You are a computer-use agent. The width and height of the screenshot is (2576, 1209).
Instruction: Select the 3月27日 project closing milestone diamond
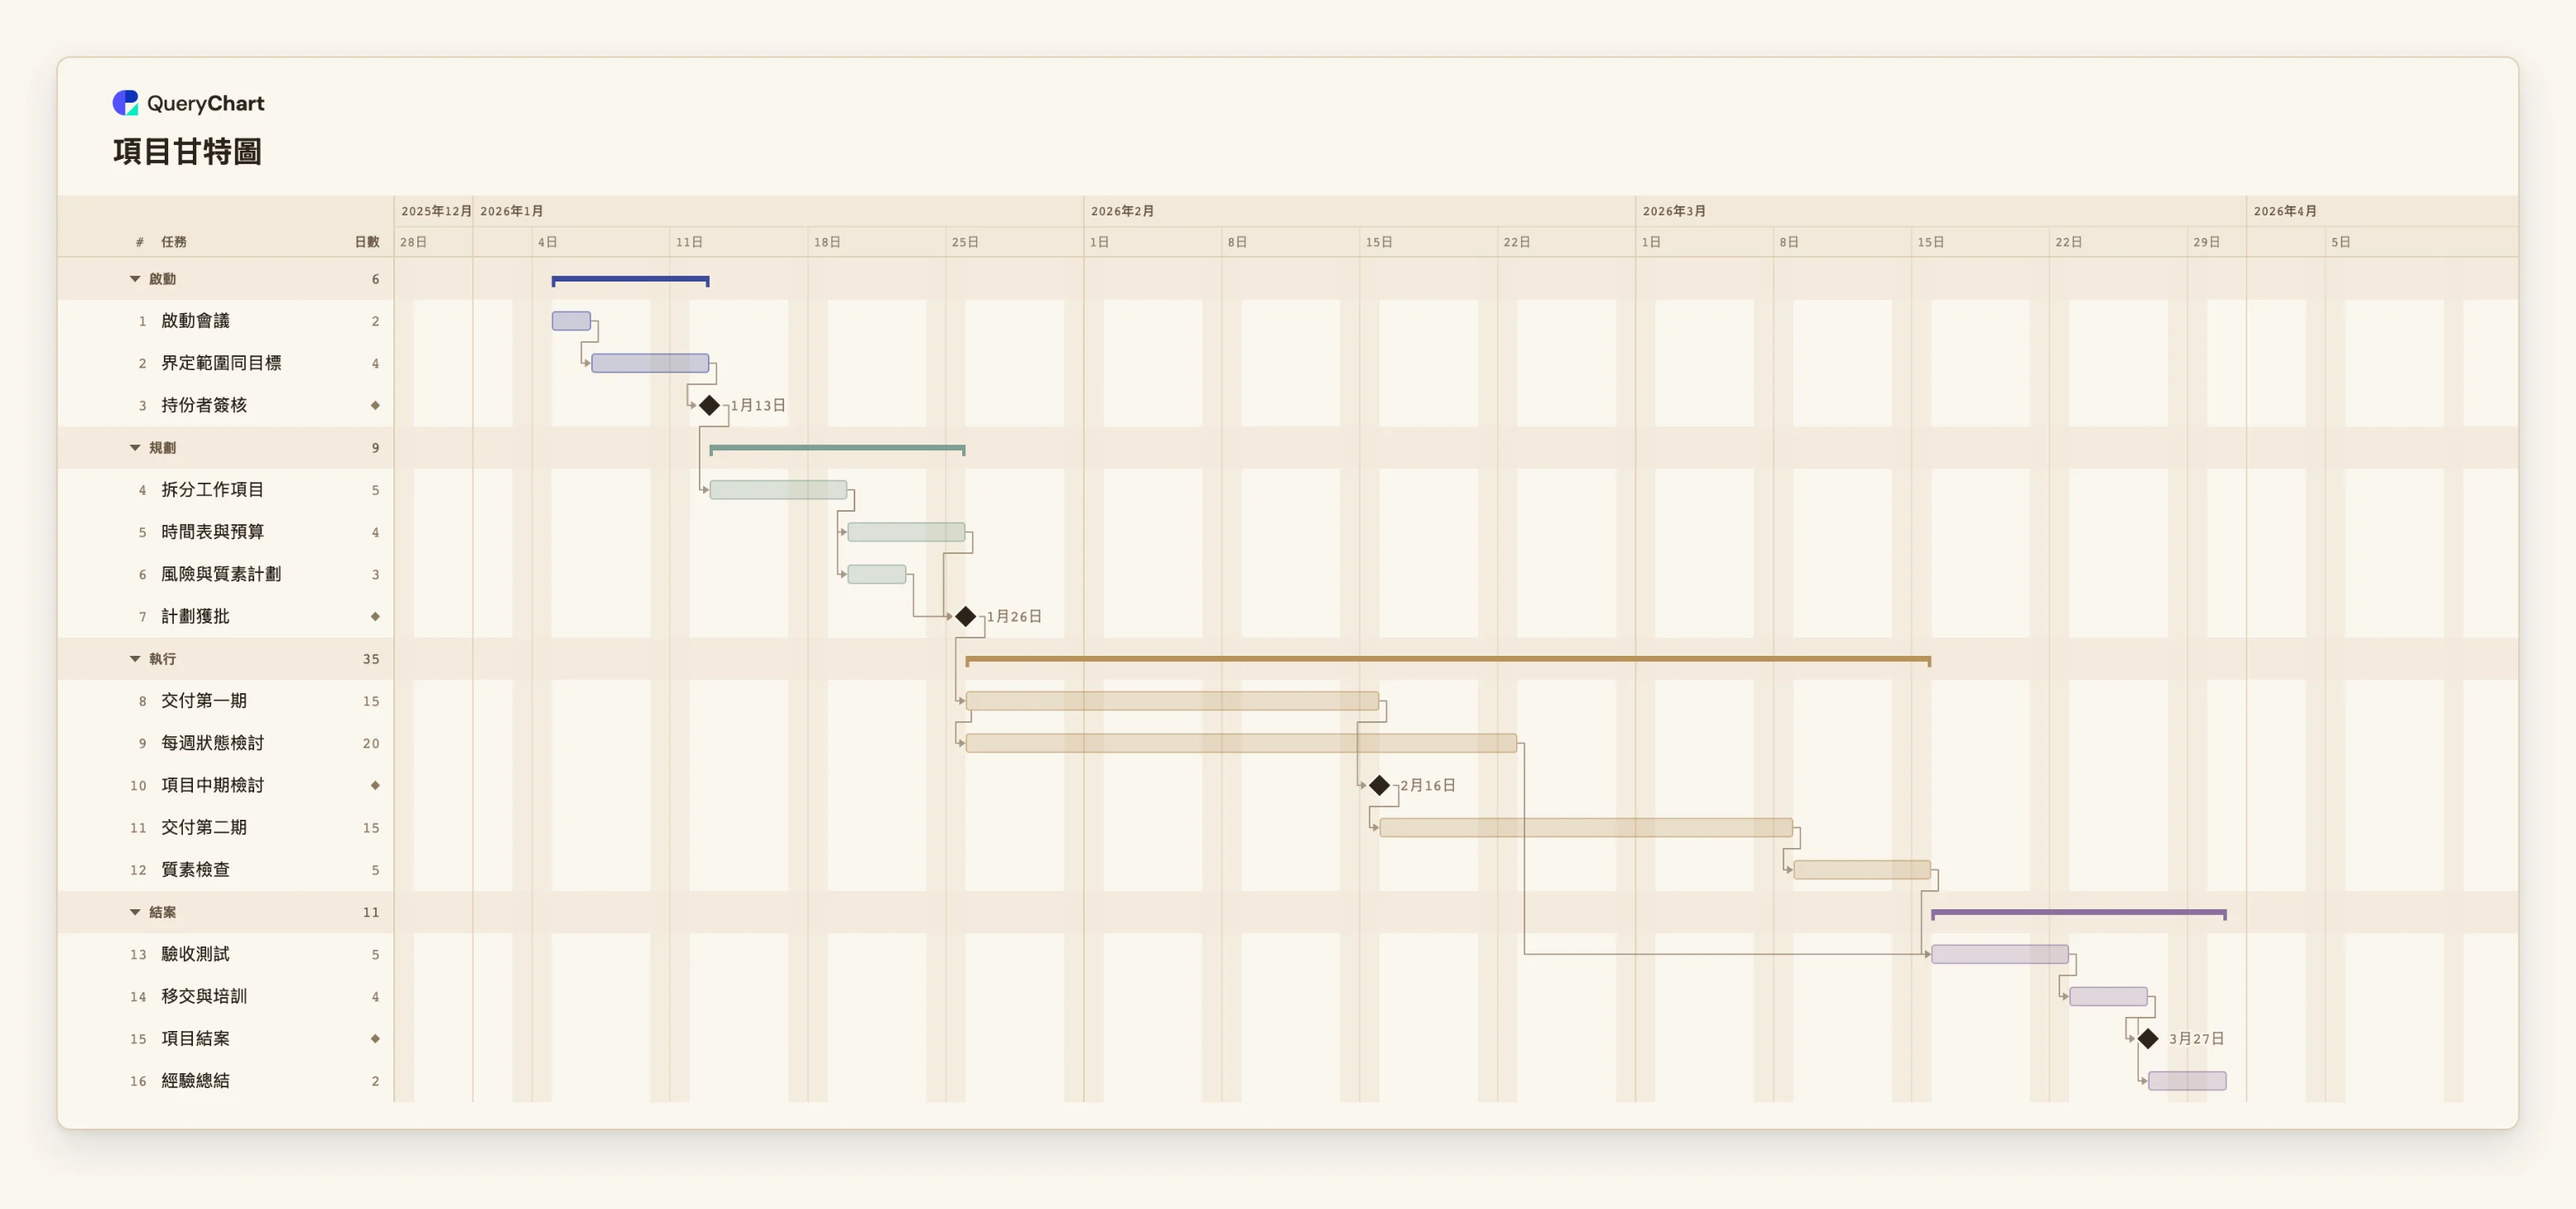click(2147, 1038)
